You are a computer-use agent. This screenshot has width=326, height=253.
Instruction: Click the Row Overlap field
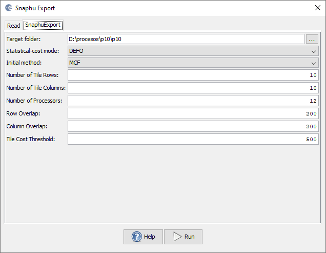(x=193, y=113)
